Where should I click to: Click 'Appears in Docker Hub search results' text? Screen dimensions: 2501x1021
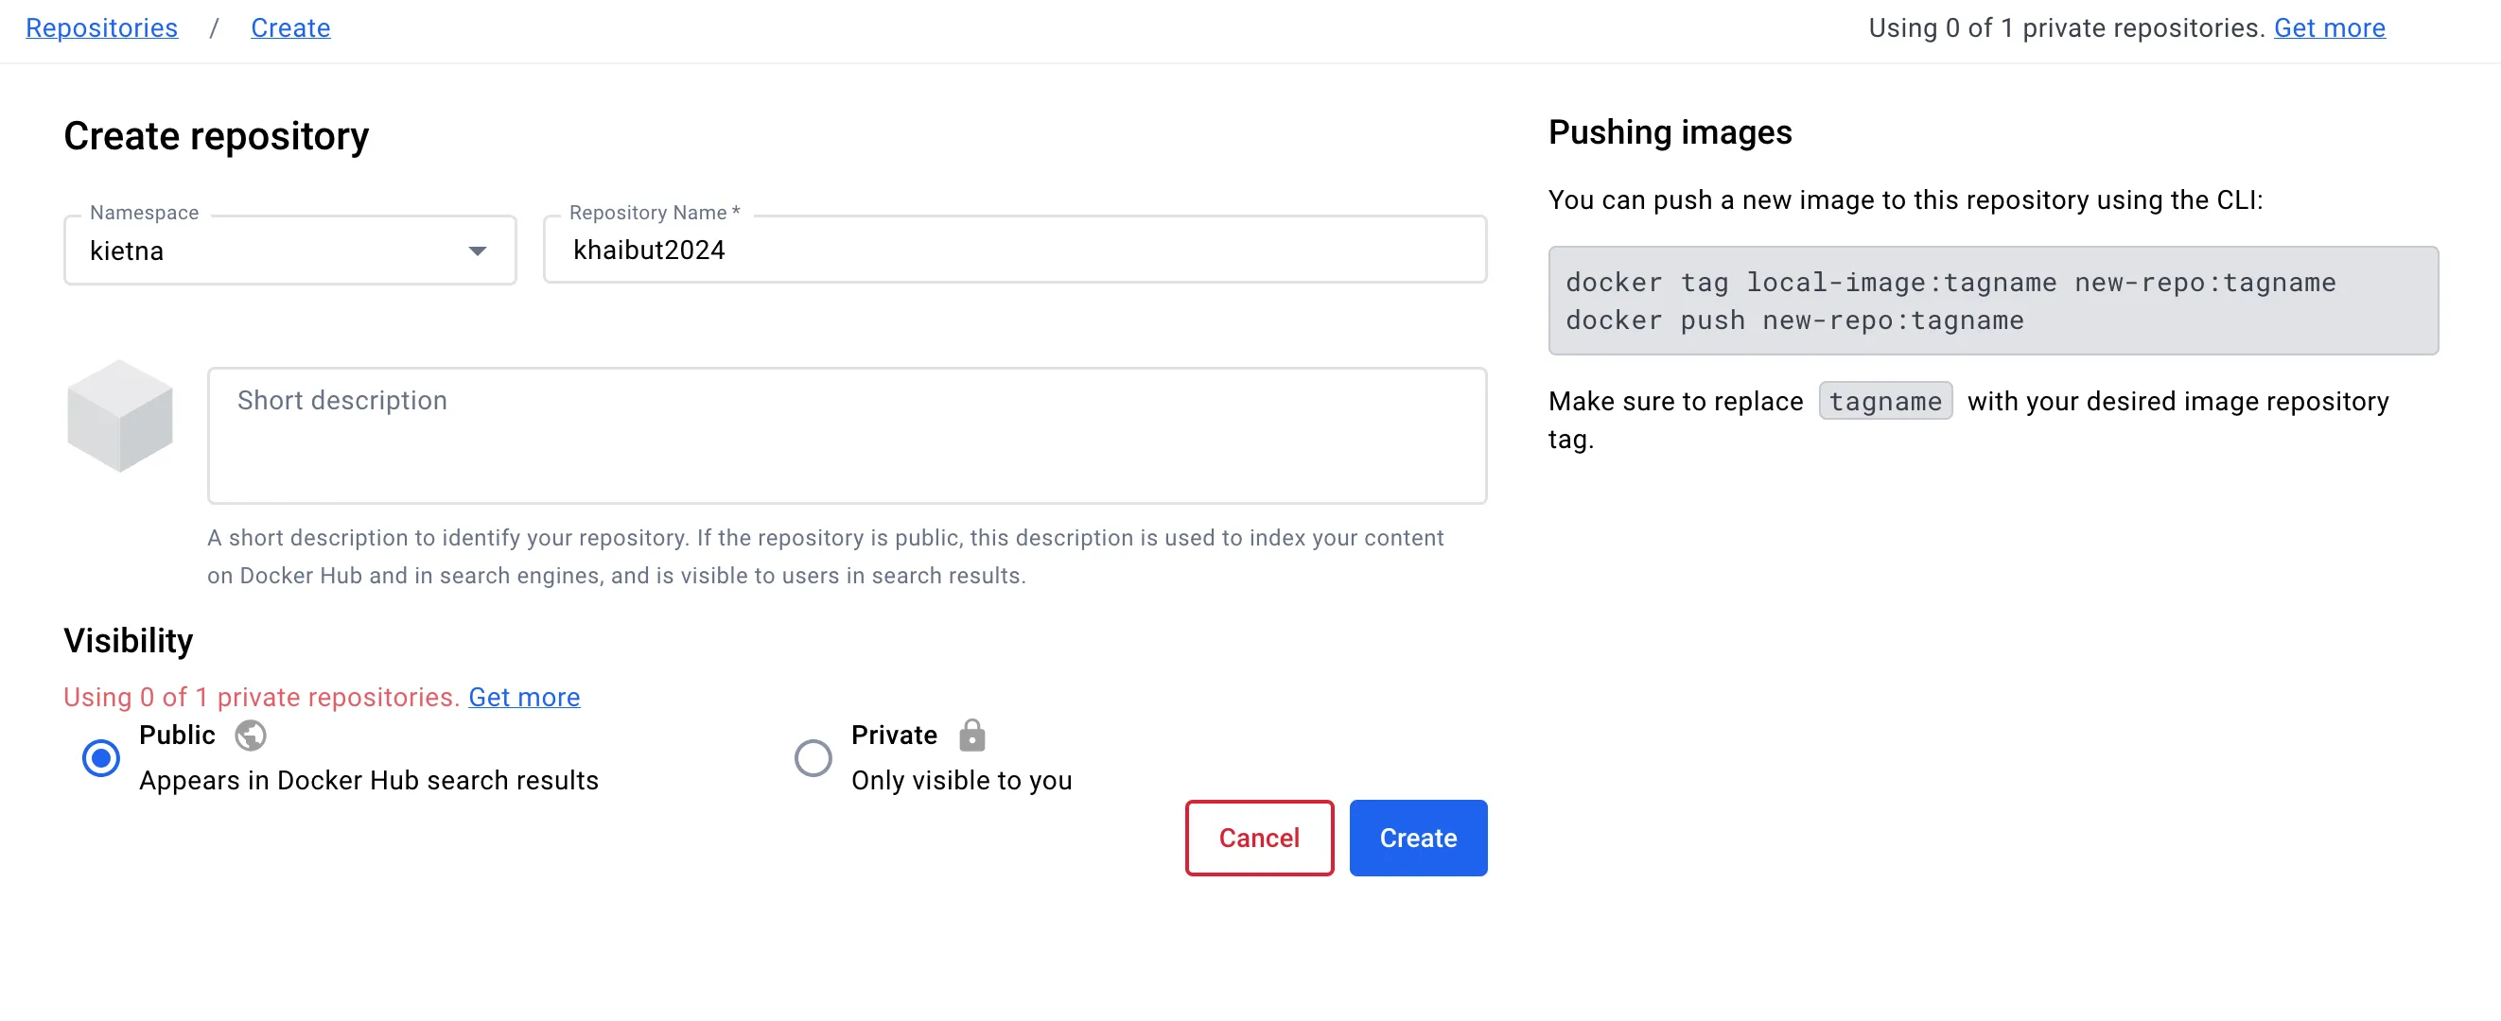369,780
